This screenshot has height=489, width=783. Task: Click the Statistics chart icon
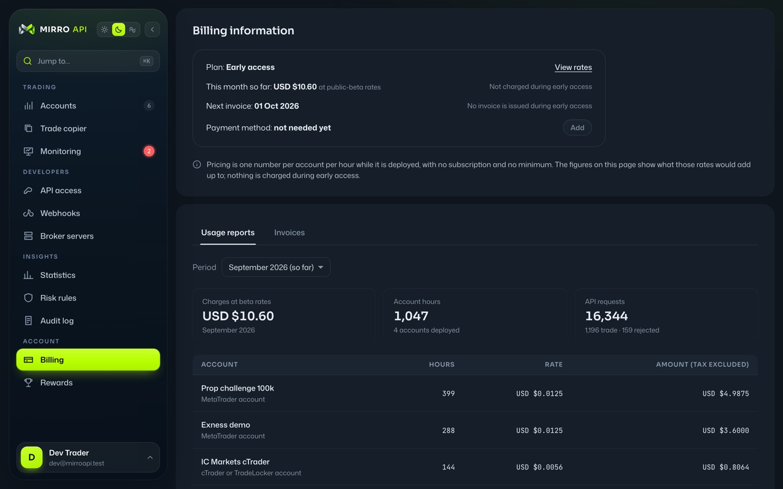[28, 275]
